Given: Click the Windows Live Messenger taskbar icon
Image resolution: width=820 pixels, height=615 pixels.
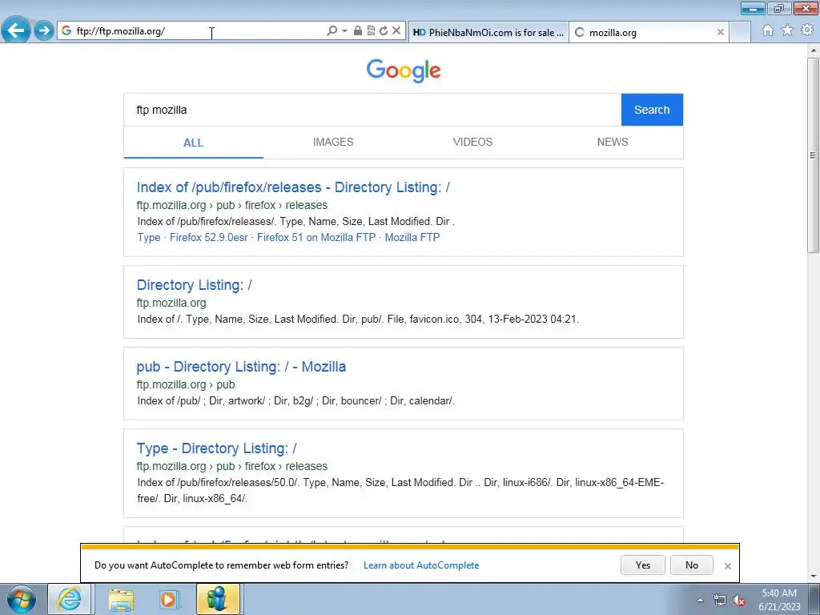Looking at the screenshot, I should coord(218,599).
